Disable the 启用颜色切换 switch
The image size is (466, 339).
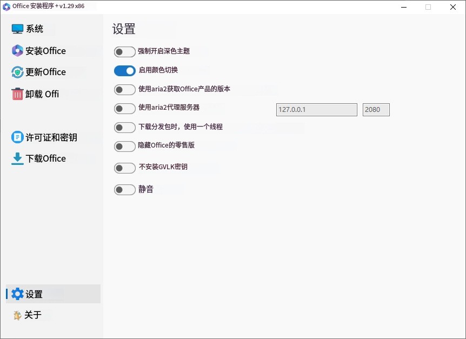124,70
